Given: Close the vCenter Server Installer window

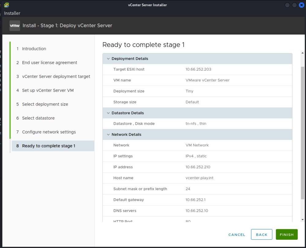Looking at the screenshot, I should point(301,5).
